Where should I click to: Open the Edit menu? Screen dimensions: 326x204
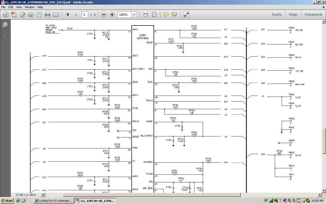click(11, 7)
